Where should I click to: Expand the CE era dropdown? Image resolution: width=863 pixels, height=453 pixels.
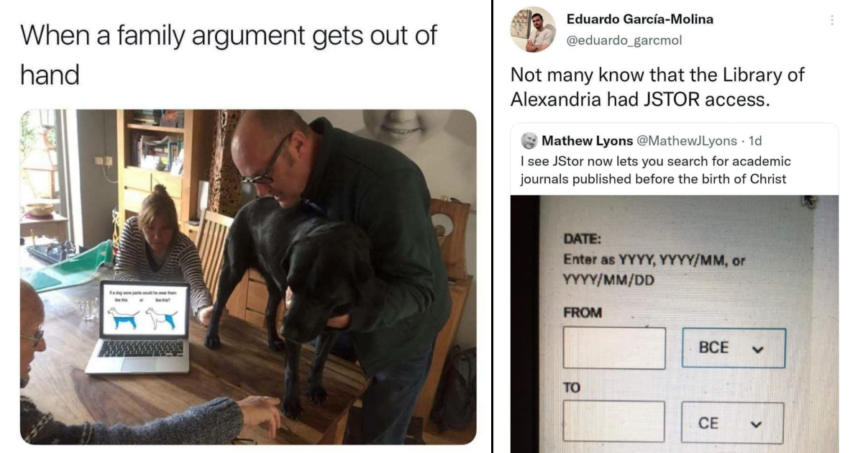pos(732,423)
